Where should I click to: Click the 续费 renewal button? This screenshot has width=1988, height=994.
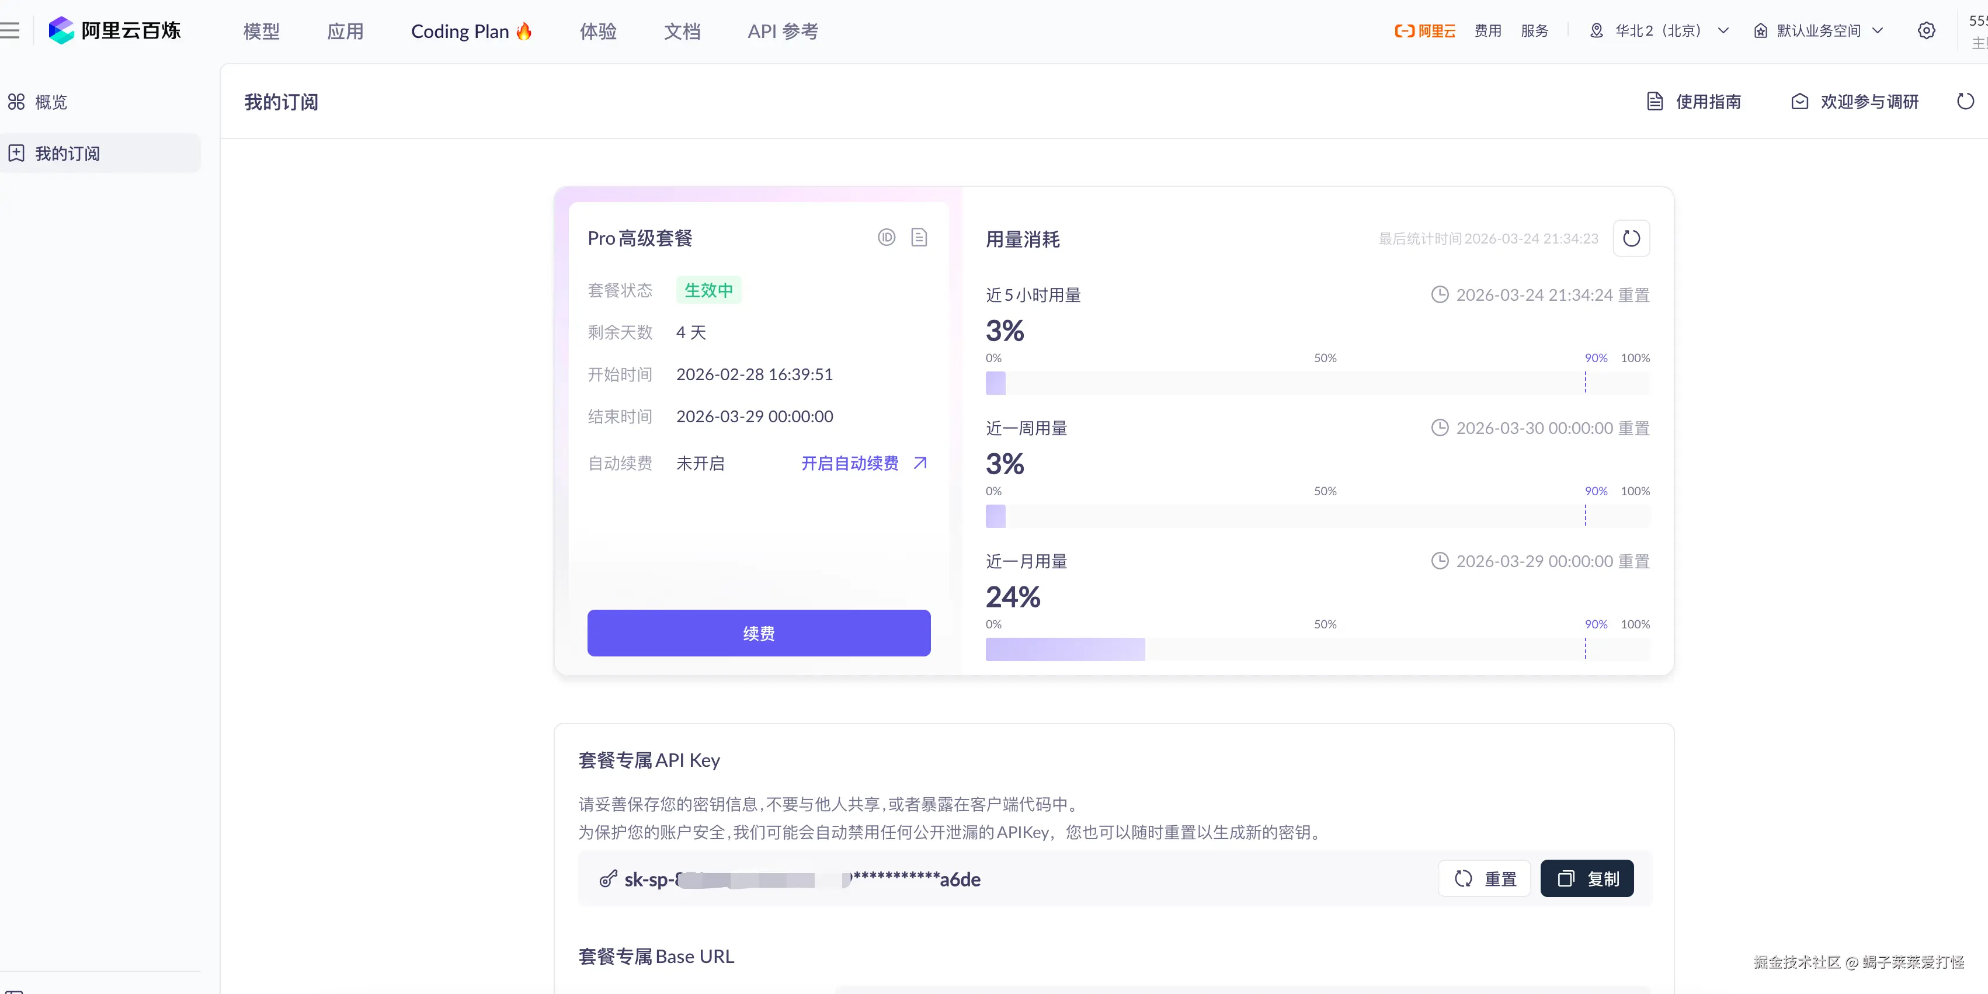(x=758, y=633)
